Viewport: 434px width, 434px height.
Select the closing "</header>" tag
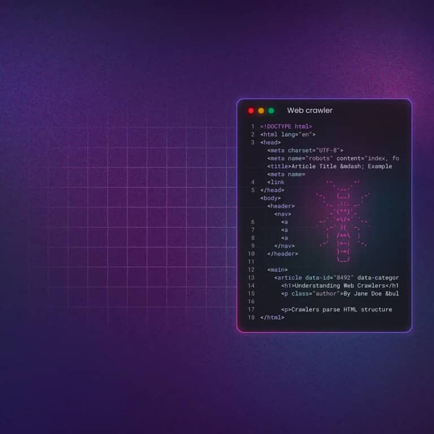click(283, 254)
